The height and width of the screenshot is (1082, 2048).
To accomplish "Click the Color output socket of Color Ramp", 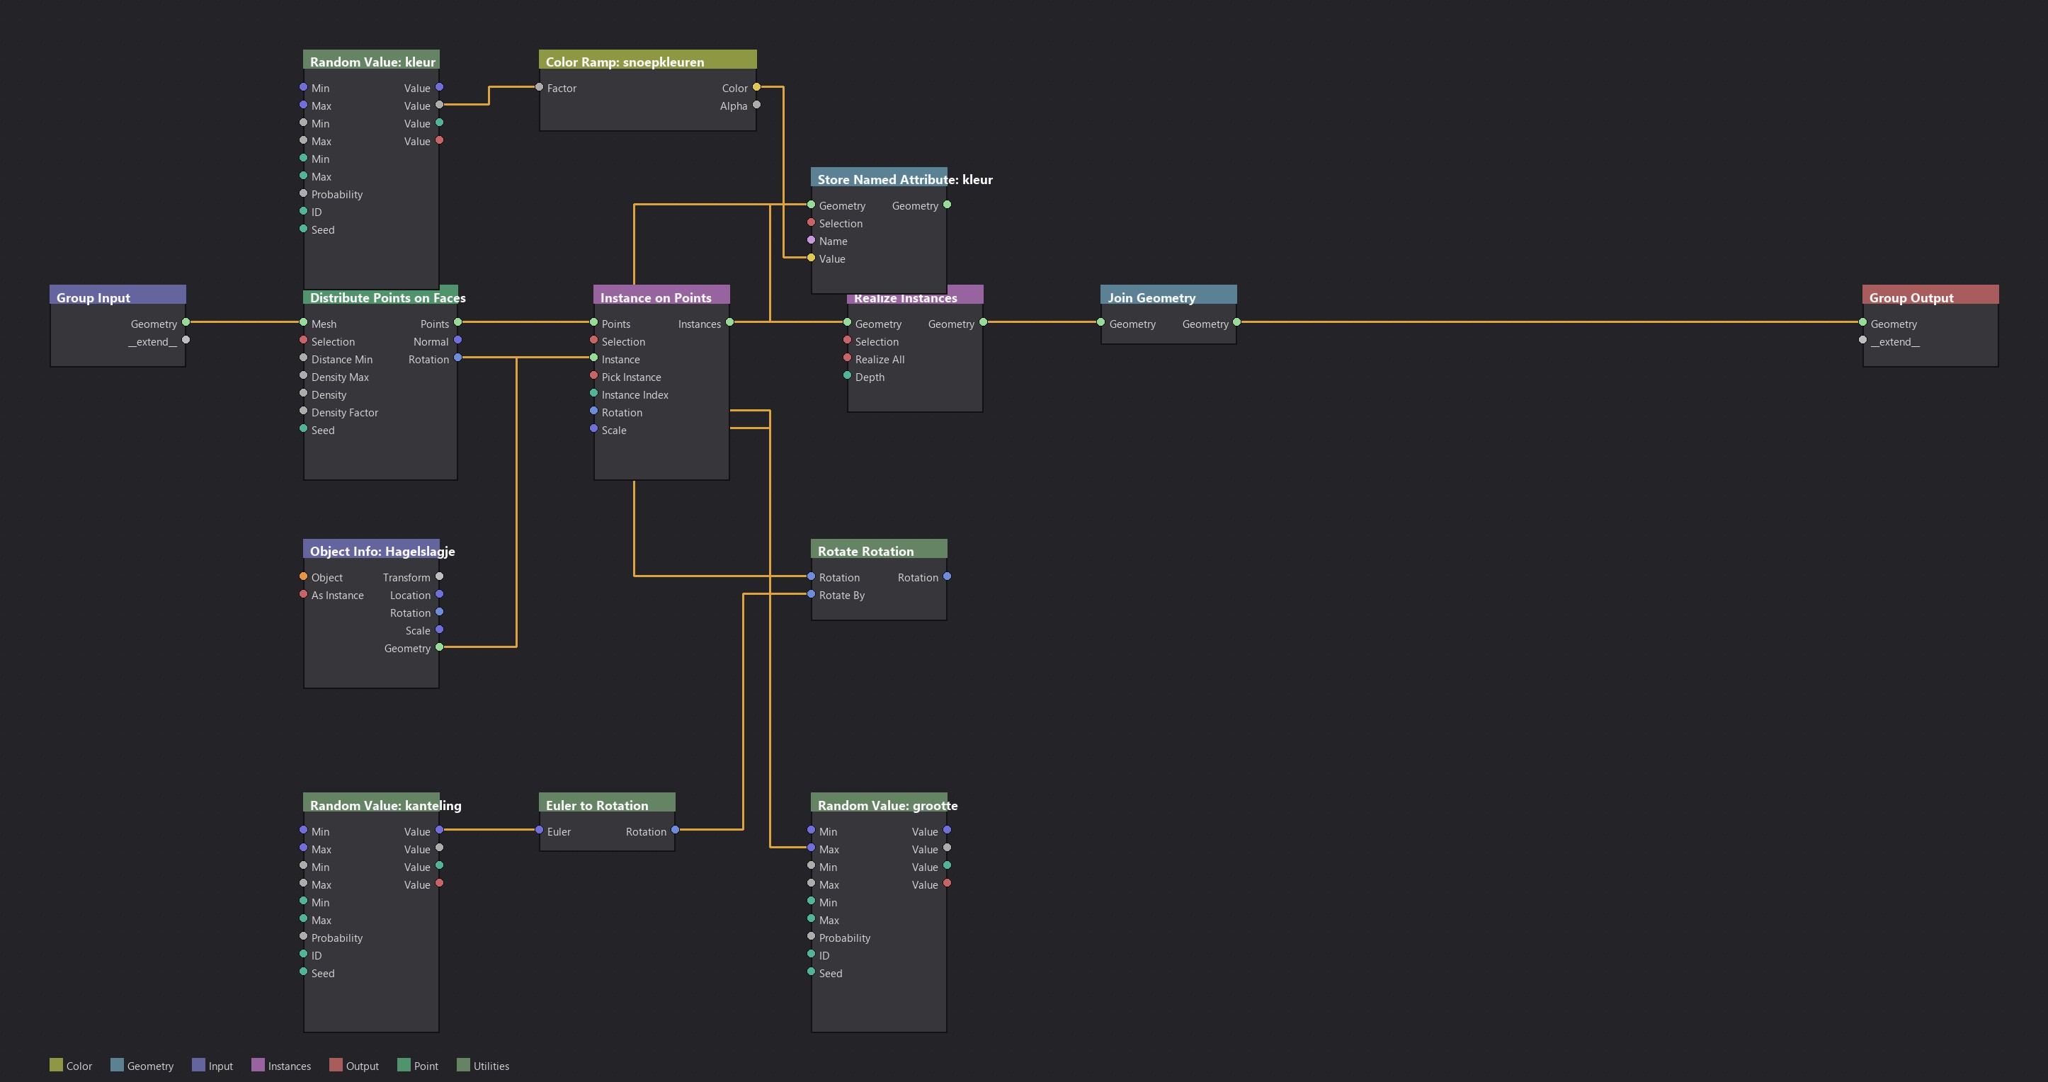I will coord(756,87).
